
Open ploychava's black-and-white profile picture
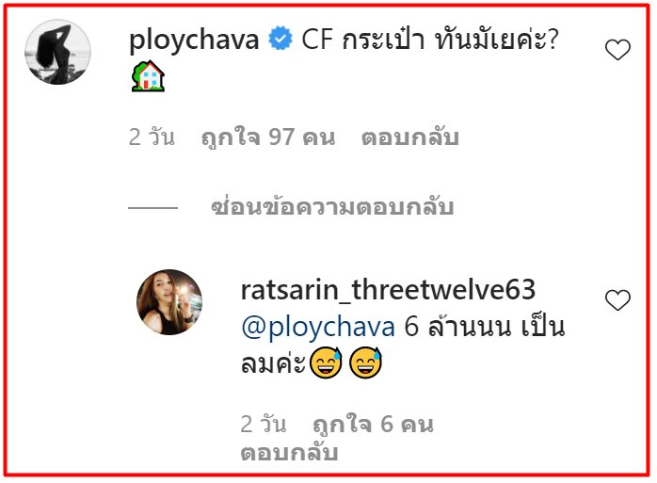coord(57,52)
